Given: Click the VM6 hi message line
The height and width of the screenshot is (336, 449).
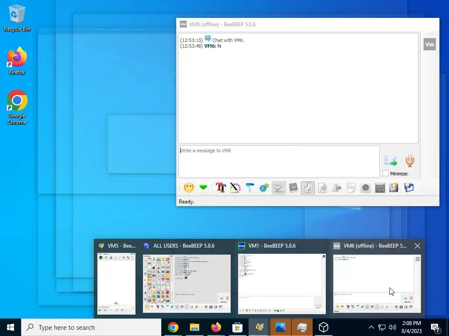Looking at the screenshot, I should pos(201,46).
